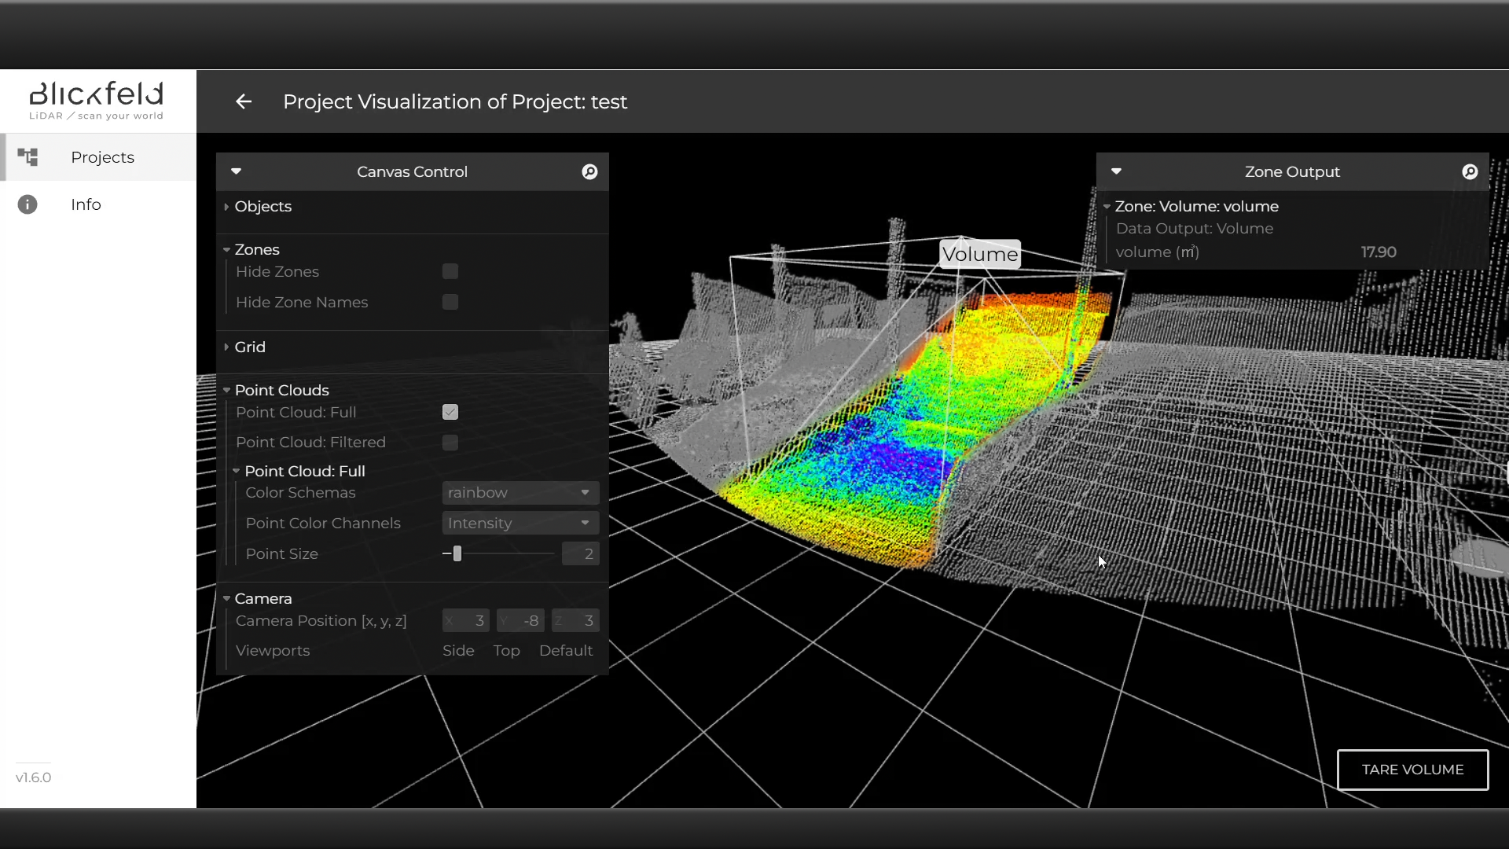Collapse the Zone Output panel via its chevron
The height and width of the screenshot is (849, 1509).
click(1117, 171)
